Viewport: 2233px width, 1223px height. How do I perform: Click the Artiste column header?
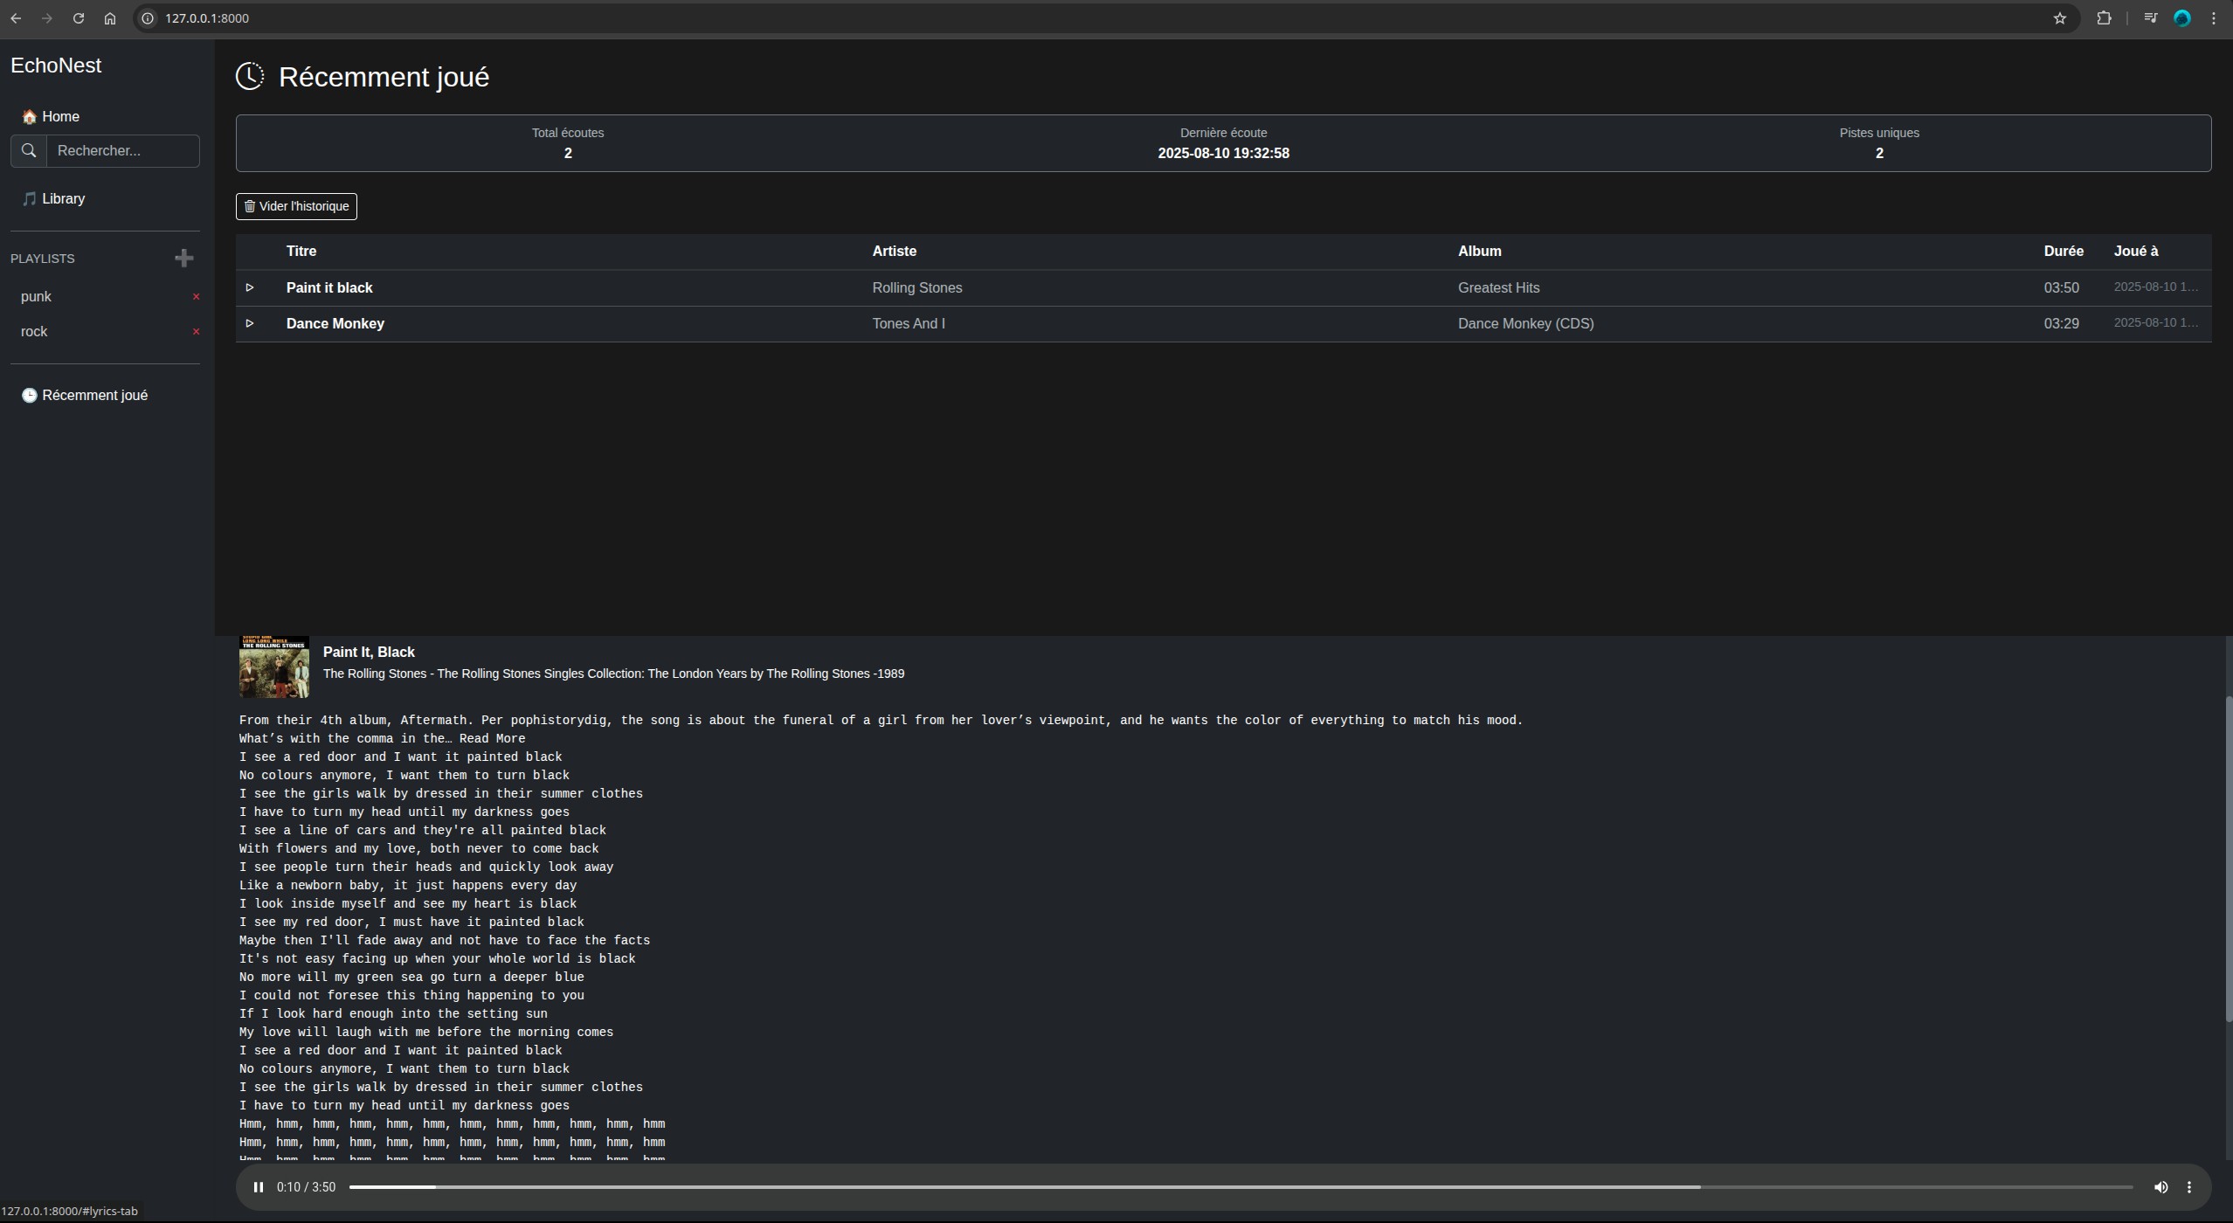point(894,252)
